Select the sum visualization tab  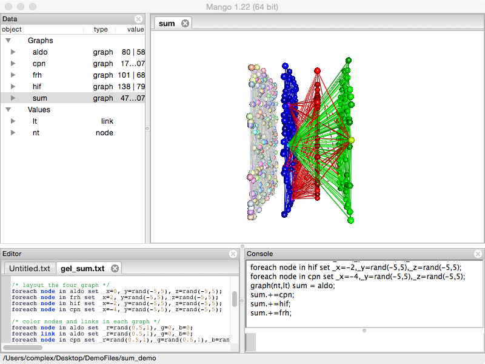click(x=167, y=24)
